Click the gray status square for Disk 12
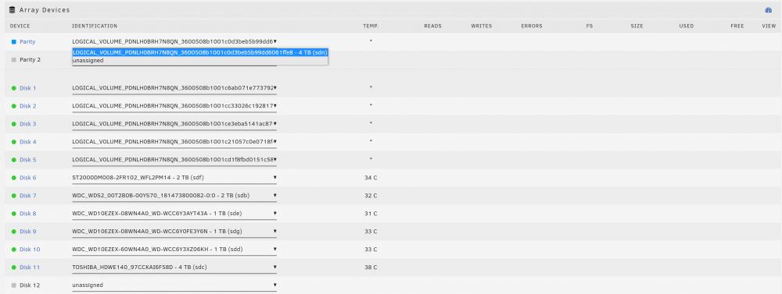 [x=14, y=285]
